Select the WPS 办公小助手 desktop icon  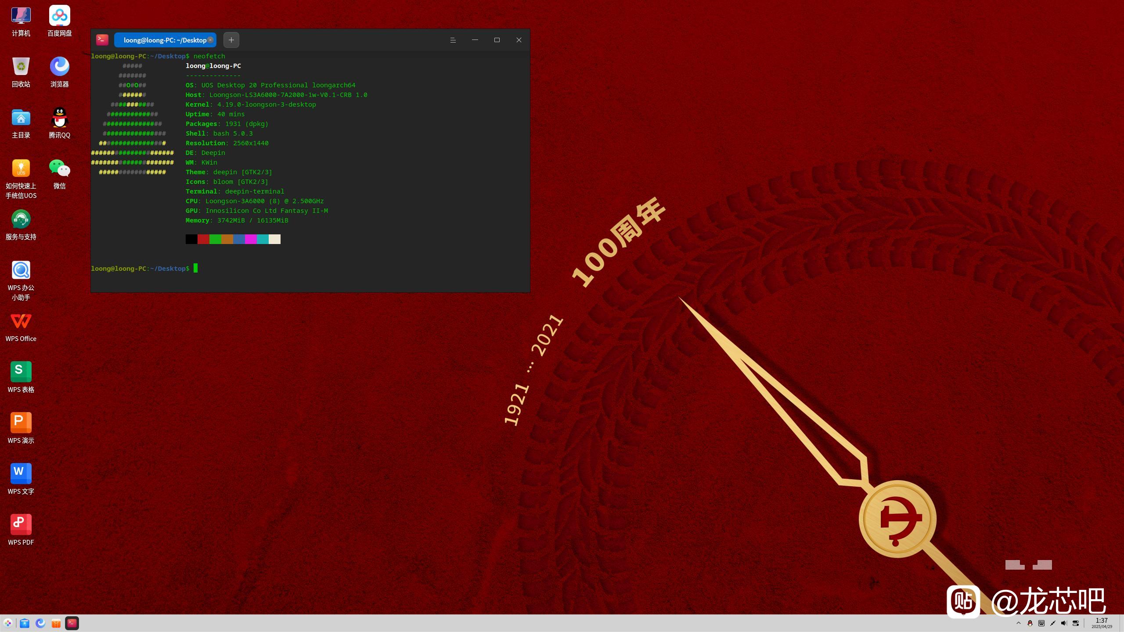tap(21, 280)
